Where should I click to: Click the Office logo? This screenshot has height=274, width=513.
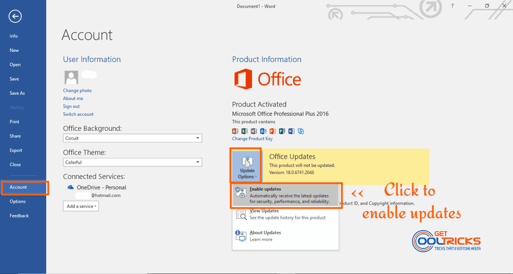coord(267,79)
